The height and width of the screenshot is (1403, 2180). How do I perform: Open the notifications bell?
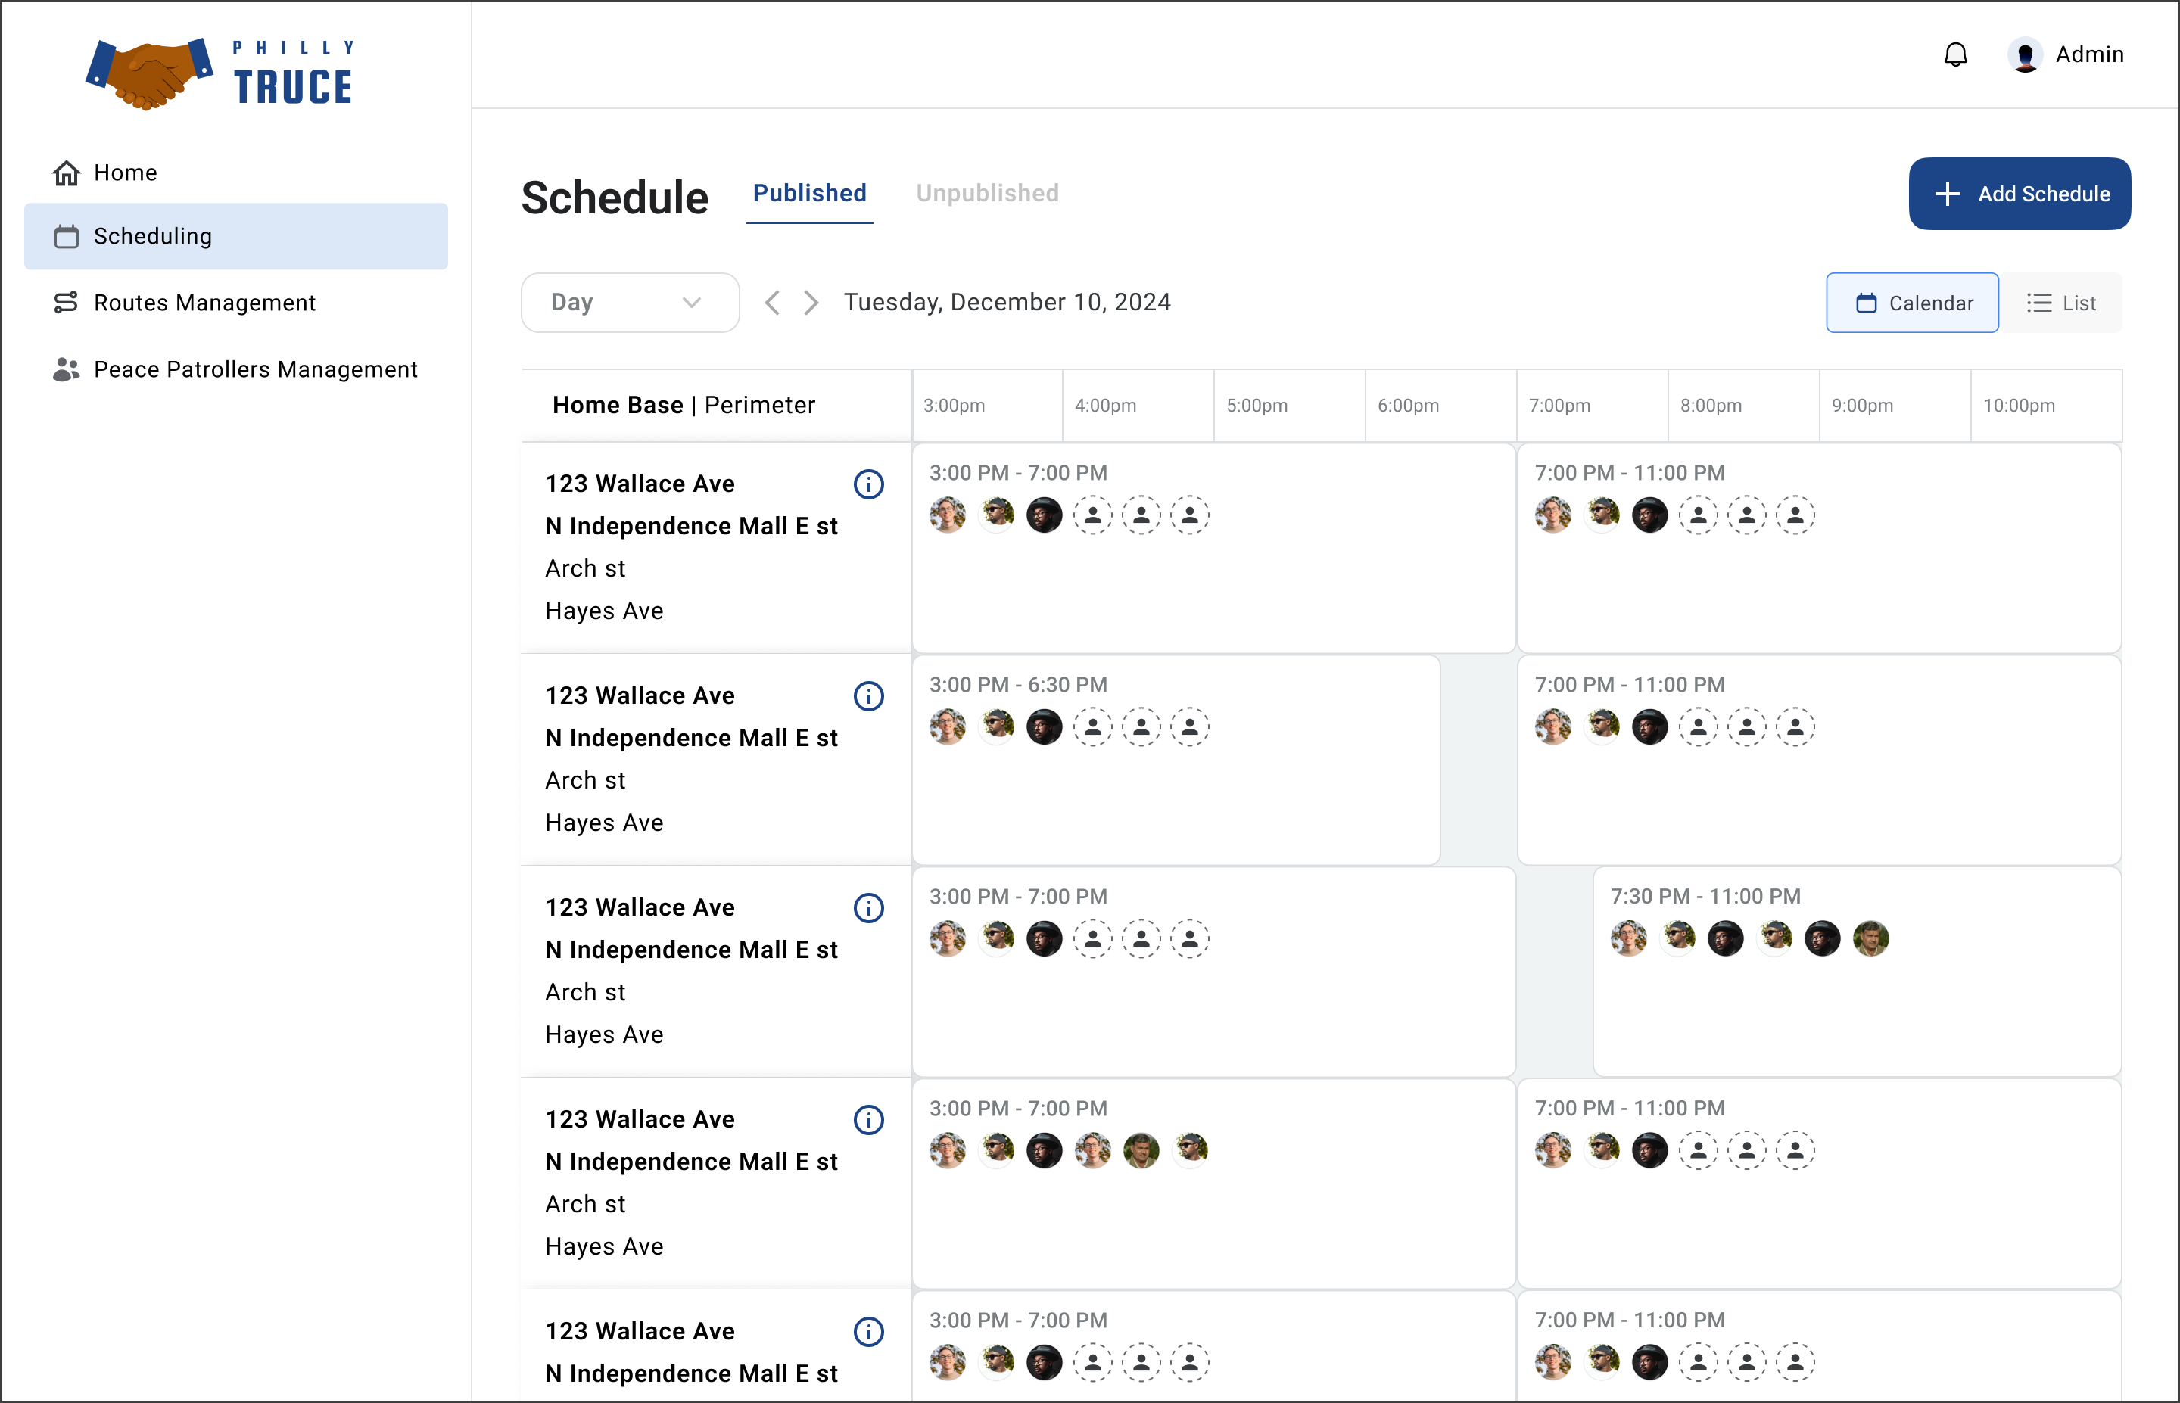pyautogui.click(x=1955, y=54)
